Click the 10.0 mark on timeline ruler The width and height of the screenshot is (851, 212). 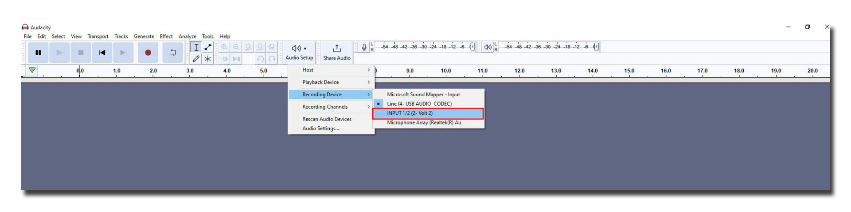click(445, 71)
